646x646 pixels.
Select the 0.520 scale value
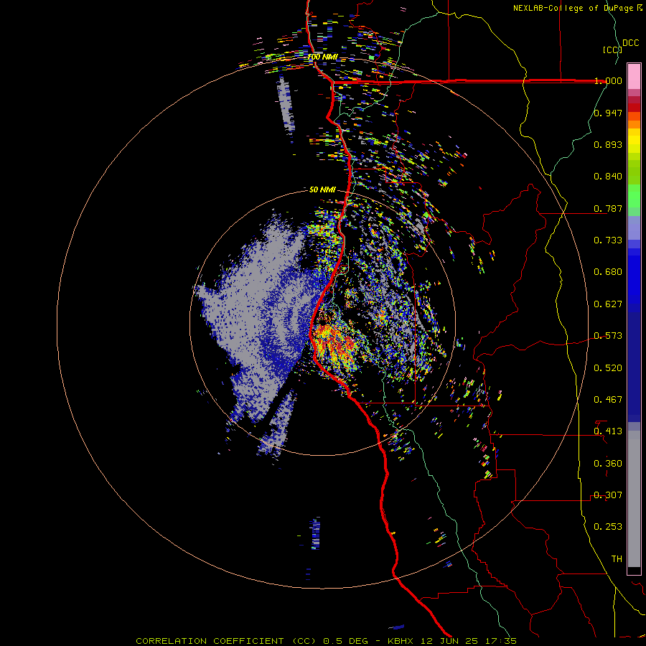[608, 368]
